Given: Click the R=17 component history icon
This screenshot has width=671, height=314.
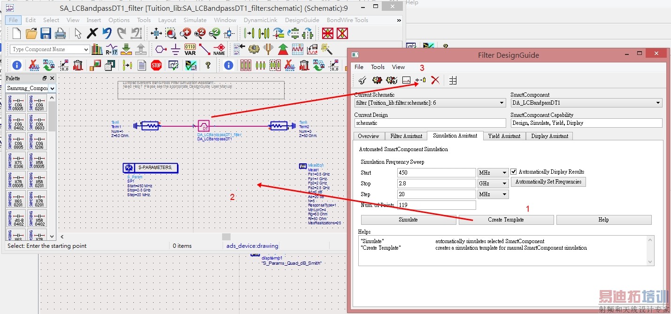Looking at the screenshot, I should [112, 49].
